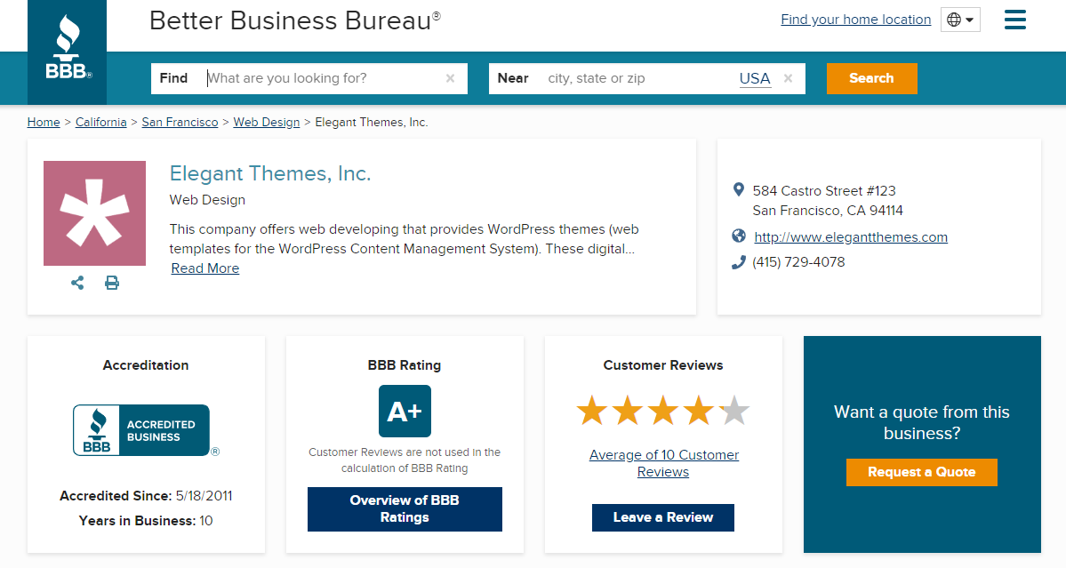1066x568 pixels.
Task: Open the hamburger menu icon
Action: click(x=1014, y=20)
